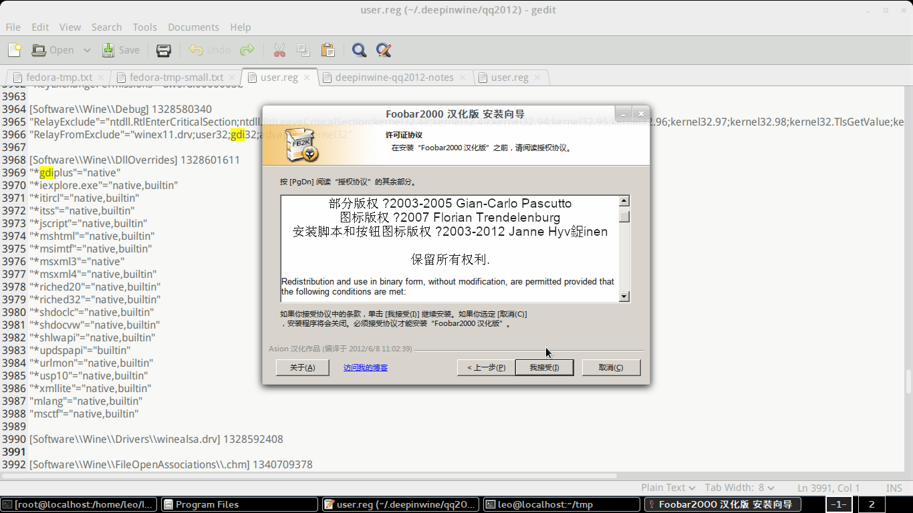Click gedit's vertical scrollbar thumb
Viewport: 913px width, 513px height.
pyautogui.click(x=908, y=381)
